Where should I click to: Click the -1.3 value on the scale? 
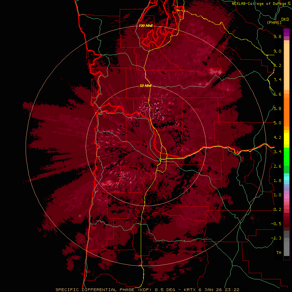tap(276, 238)
